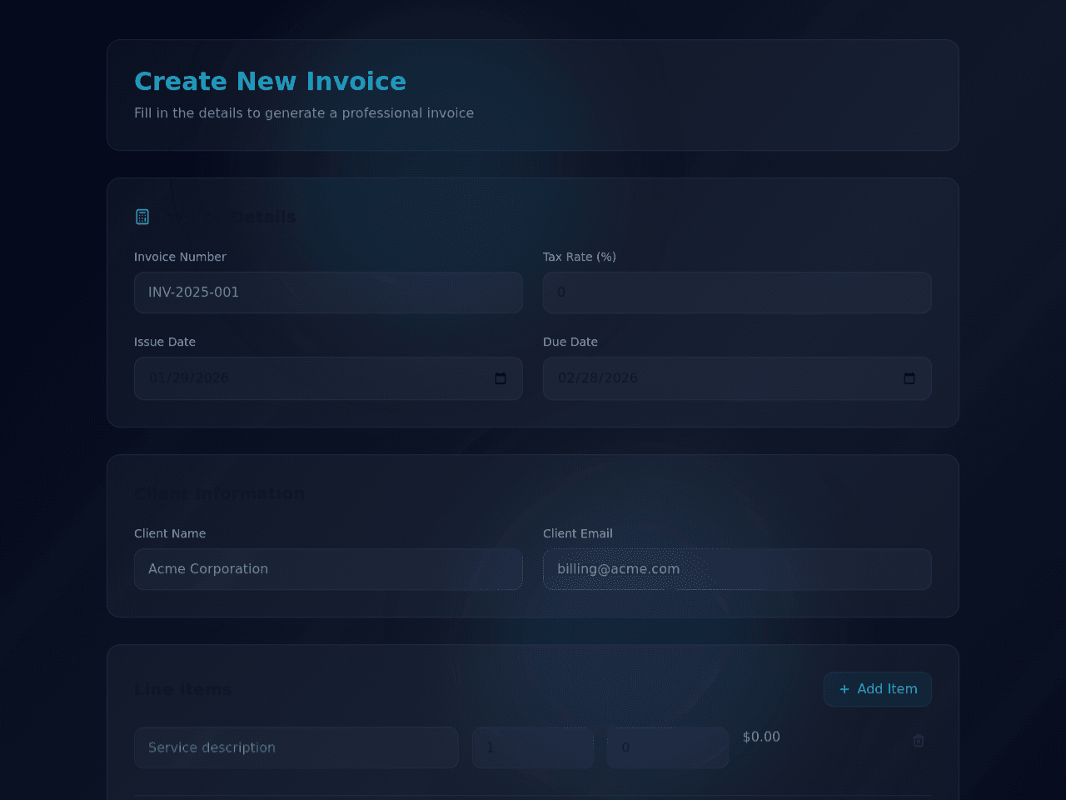Viewport: 1066px width, 800px height.
Task: Focus the Invoice Number field
Action: [x=328, y=292]
